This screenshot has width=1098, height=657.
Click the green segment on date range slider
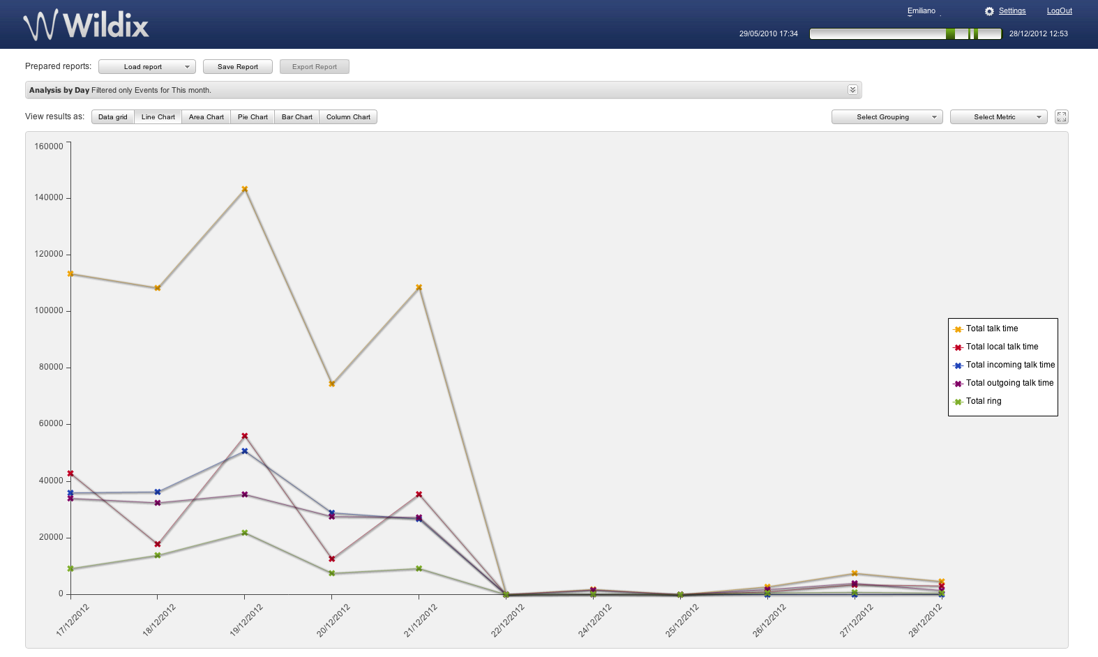coord(950,34)
